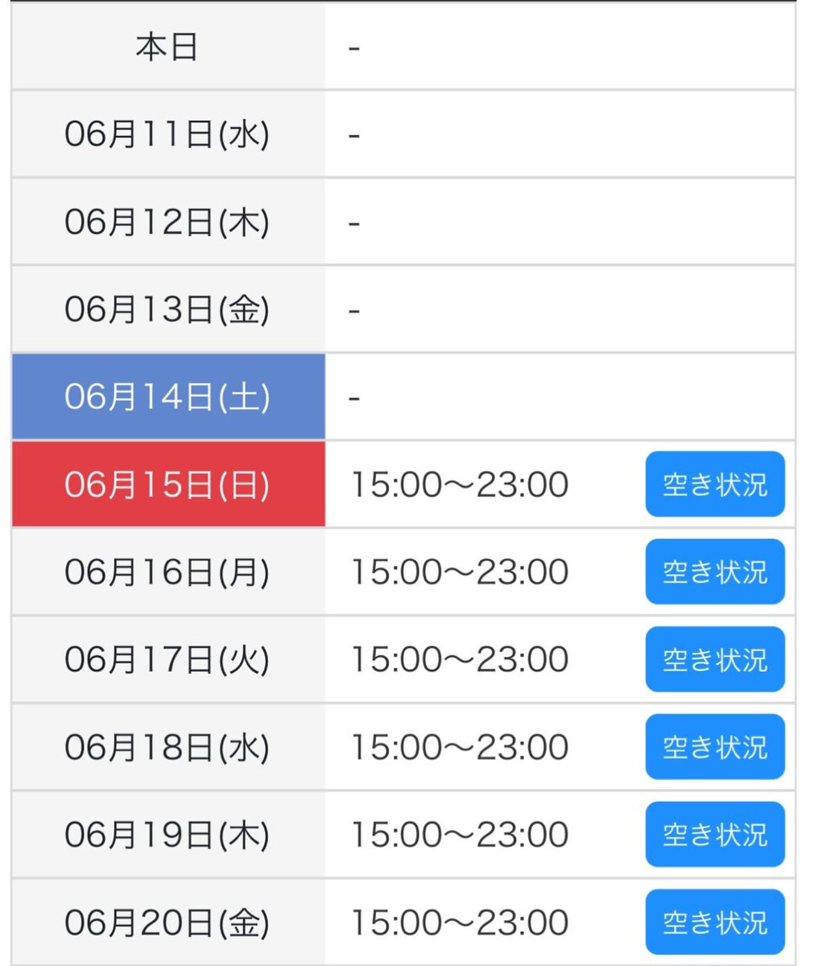Check 空き状況 availability for 06月18日(水)
Viewport: 822px width, 966px height.
(715, 747)
